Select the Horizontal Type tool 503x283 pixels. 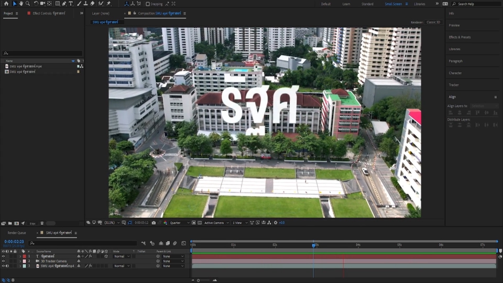pos(71,4)
